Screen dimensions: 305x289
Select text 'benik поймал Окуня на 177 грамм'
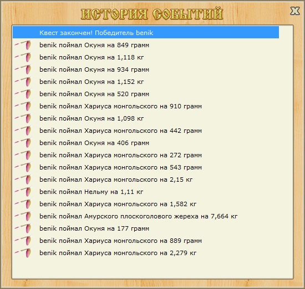coord(94,228)
